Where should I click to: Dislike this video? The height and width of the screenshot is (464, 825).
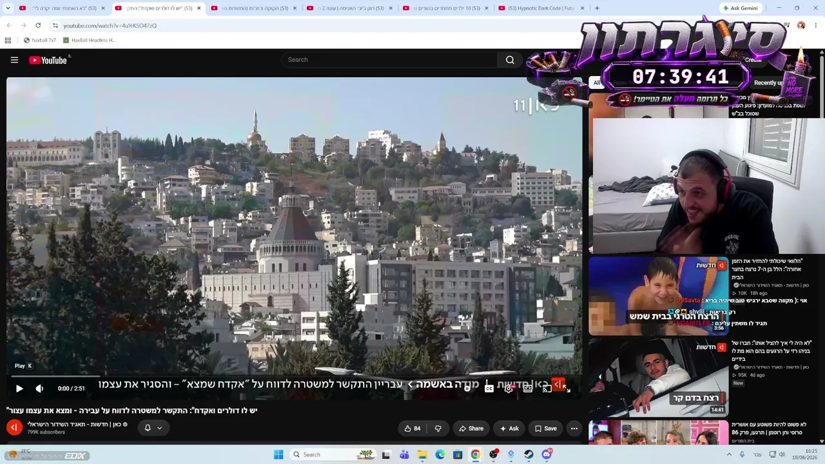coord(438,429)
